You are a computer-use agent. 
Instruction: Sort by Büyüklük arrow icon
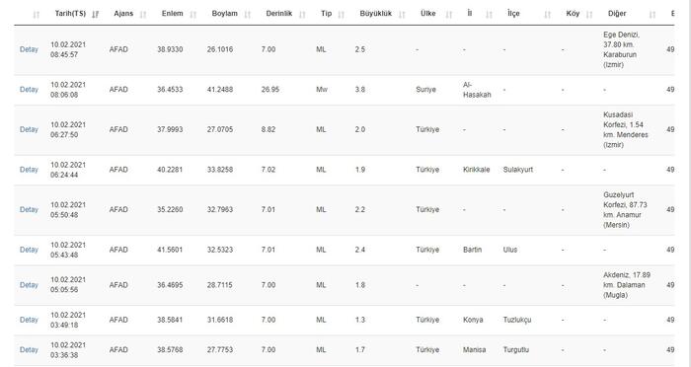point(402,15)
